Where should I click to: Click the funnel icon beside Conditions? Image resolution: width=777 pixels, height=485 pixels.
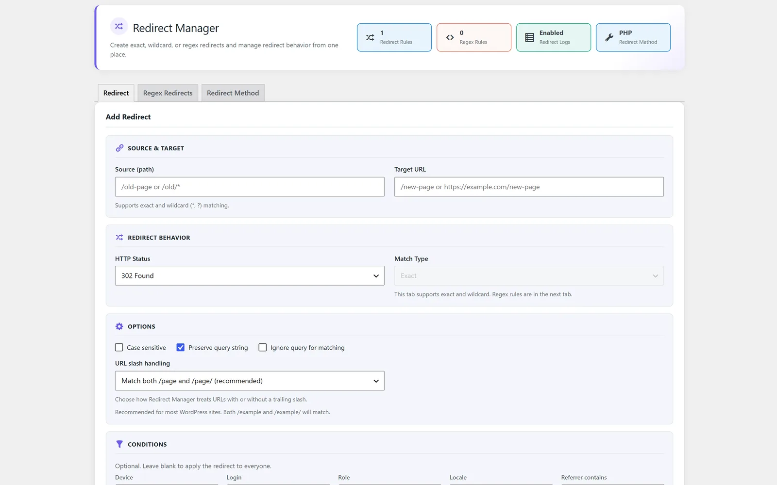119,444
